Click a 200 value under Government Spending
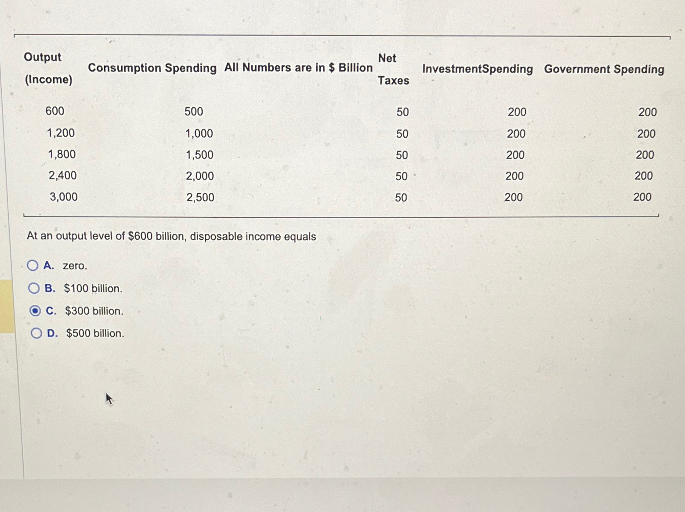 647,112
